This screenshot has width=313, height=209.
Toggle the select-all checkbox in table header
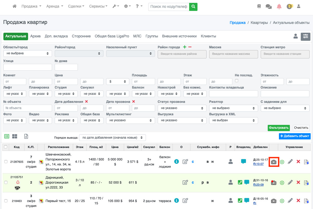6,147
